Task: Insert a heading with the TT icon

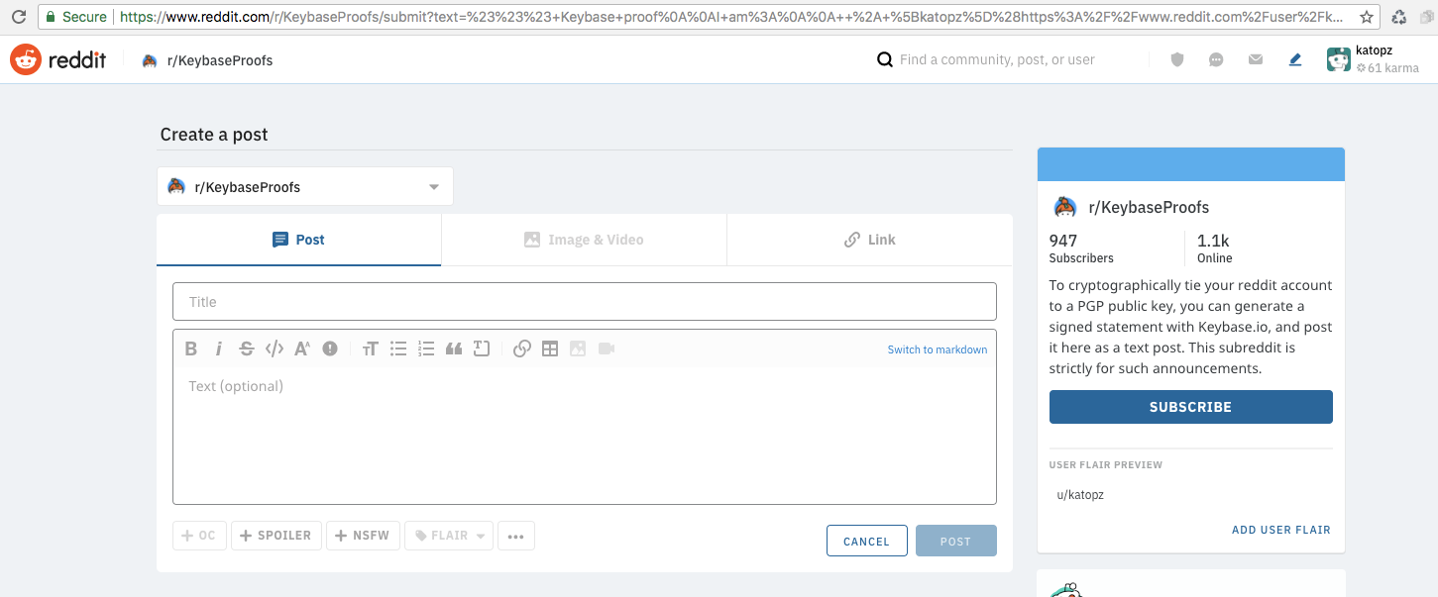Action: pyautogui.click(x=370, y=348)
